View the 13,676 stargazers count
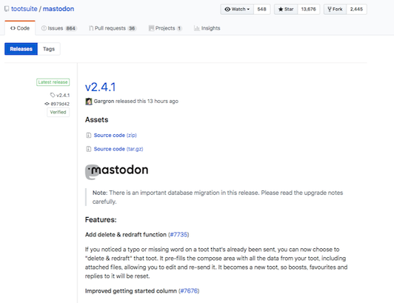The image size is (394, 303). click(309, 10)
